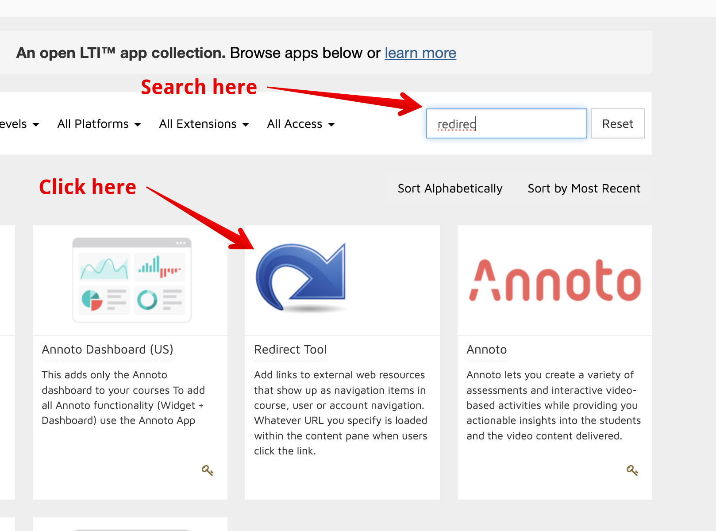Follow the learn more link
716x531 pixels.
click(x=420, y=53)
